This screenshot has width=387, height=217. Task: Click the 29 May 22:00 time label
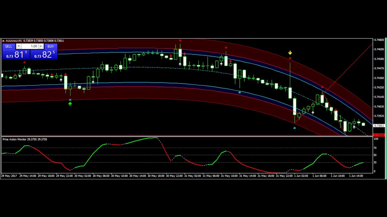(x=64, y=176)
